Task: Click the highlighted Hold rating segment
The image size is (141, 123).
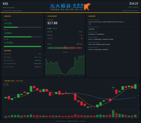Action: click(65, 48)
